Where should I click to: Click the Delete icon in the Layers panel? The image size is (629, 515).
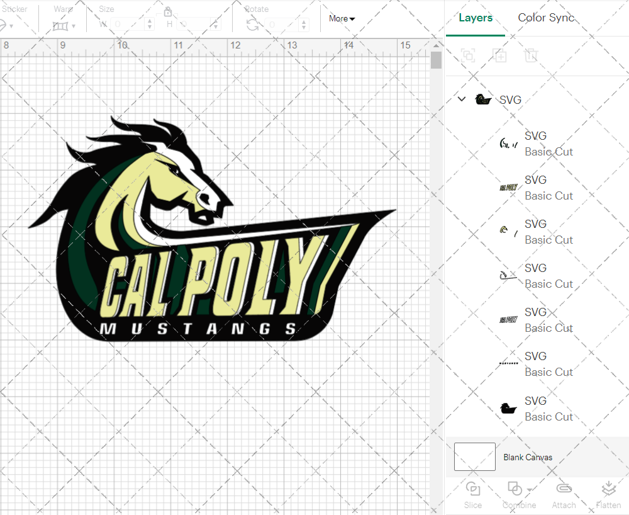[x=532, y=55]
